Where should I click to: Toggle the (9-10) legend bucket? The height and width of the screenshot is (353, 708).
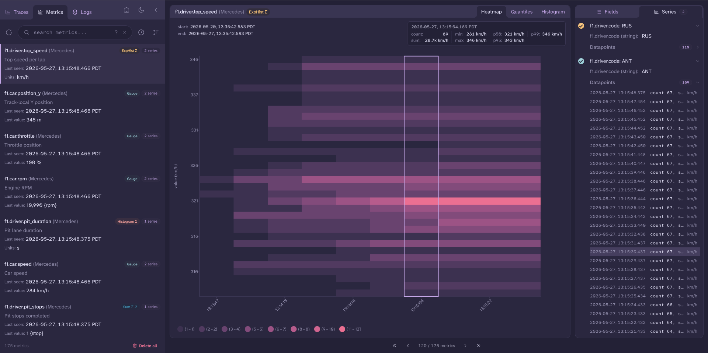324,329
